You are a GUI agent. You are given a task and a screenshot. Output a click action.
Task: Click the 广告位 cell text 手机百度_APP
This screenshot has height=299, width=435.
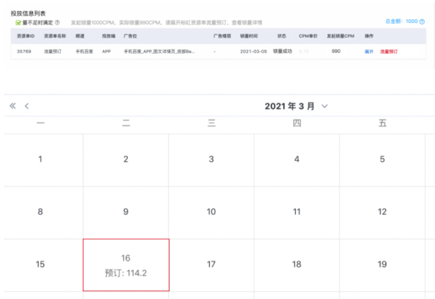pyautogui.click(x=159, y=51)
